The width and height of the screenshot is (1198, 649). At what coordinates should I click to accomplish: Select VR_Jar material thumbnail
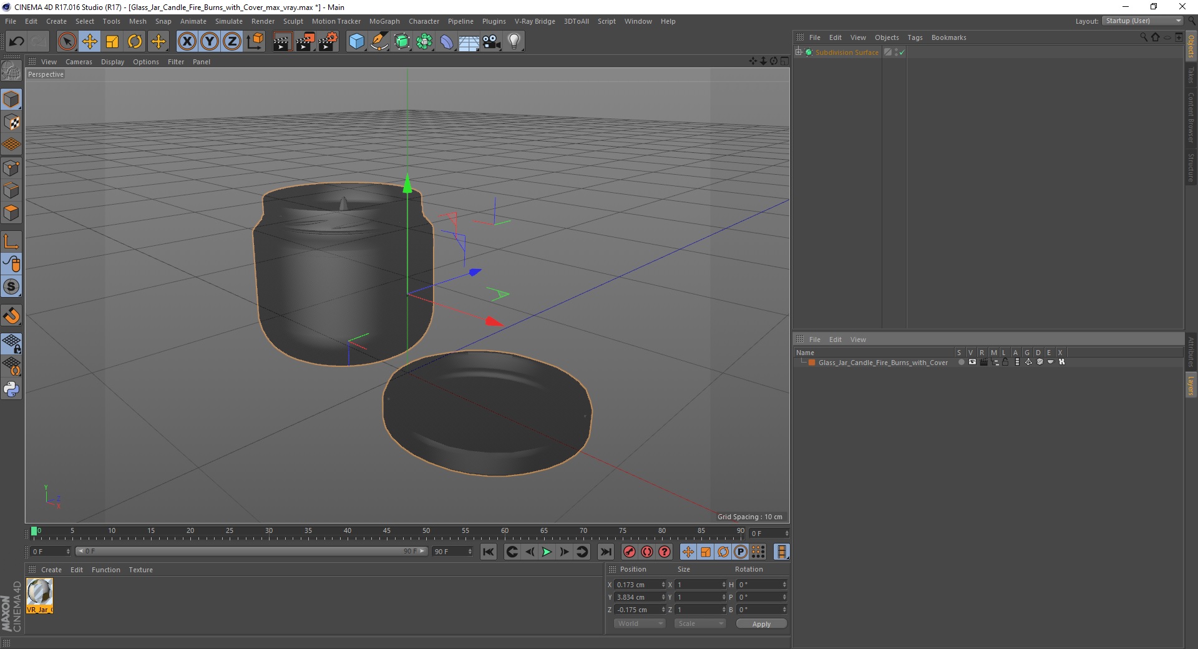pyautogui.click(x=39, y=595)
